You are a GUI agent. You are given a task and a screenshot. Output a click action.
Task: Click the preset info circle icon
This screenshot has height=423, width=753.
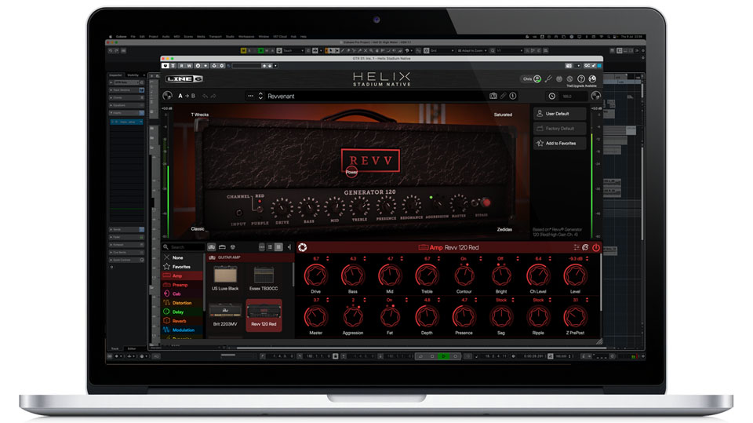(x=513, y=96)
